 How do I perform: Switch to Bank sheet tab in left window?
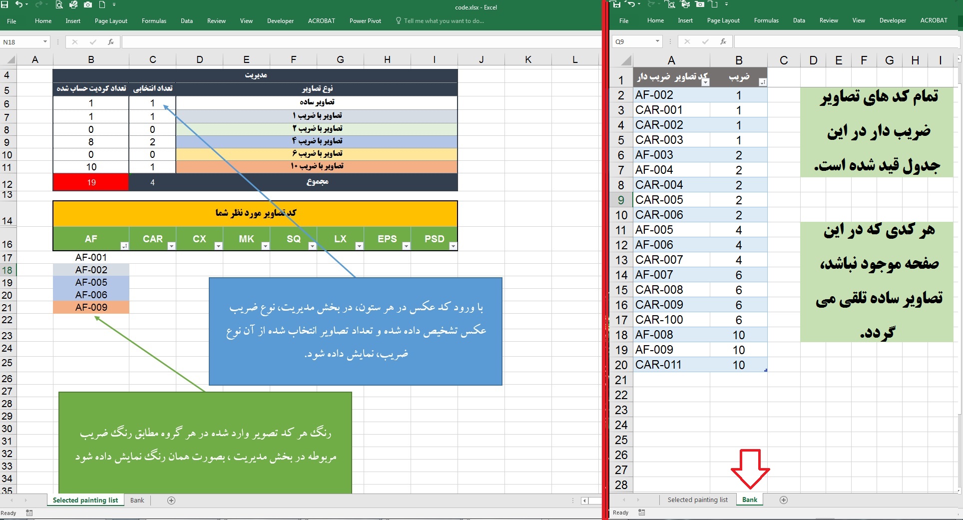point(137,500)
